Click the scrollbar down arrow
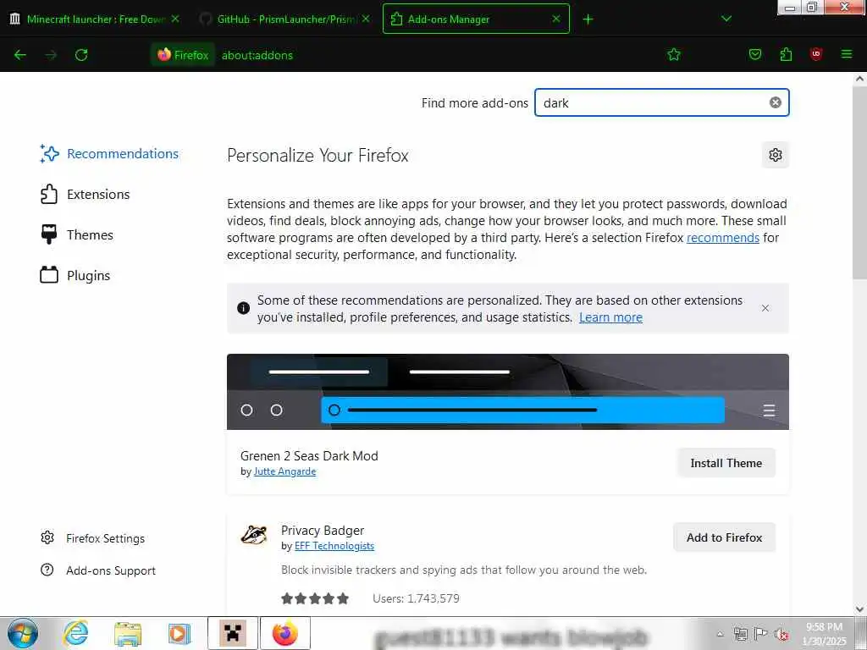The width and height of the screenshot is (867, 650). coord(859,609)
